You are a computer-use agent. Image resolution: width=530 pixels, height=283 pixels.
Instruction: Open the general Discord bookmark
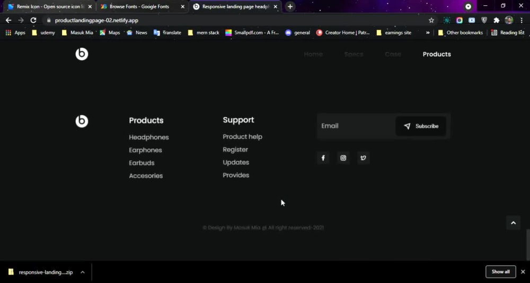point(297,33)
